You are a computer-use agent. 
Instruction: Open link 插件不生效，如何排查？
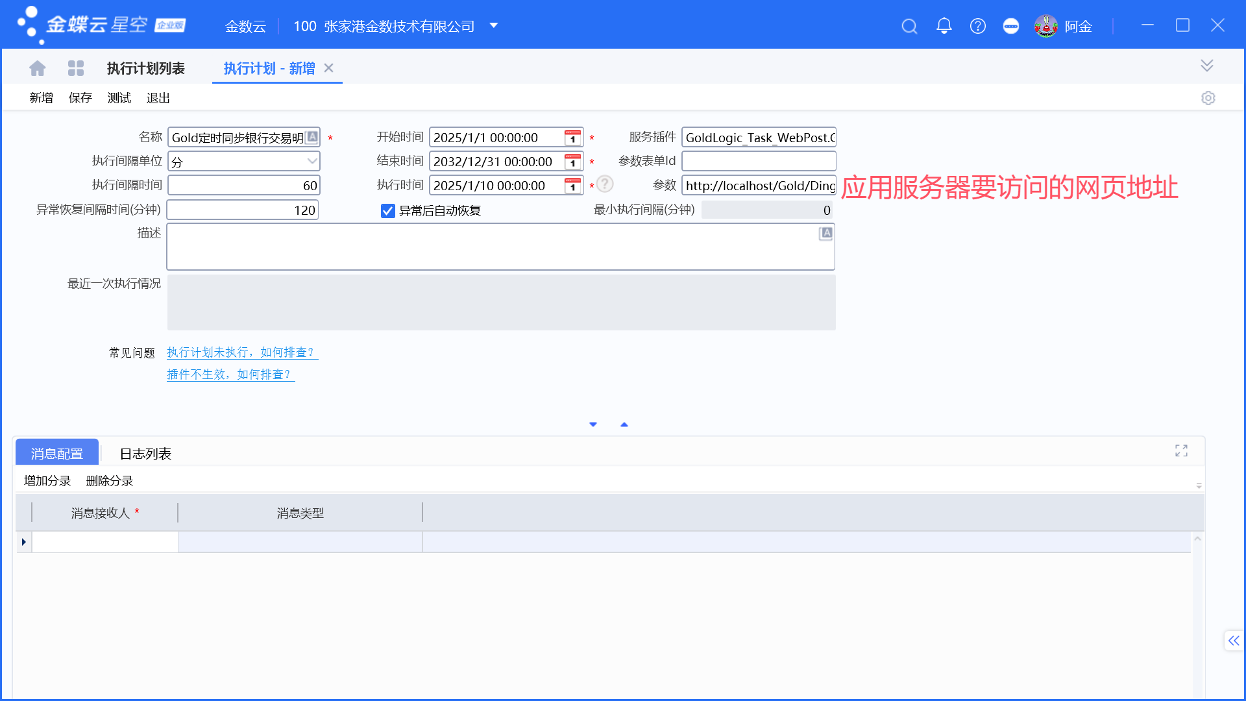(230, 375)
